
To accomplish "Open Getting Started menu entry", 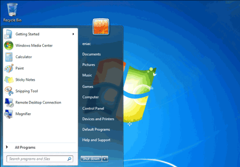I will (40, 34).
